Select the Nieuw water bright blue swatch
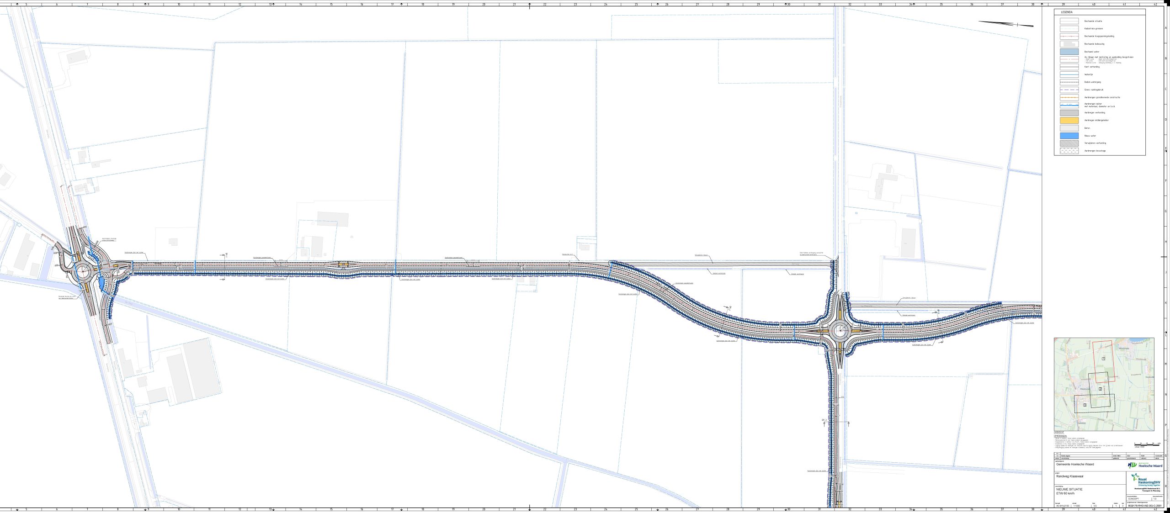Screen dimensions: 1170x513 (x=1069, y=136)
